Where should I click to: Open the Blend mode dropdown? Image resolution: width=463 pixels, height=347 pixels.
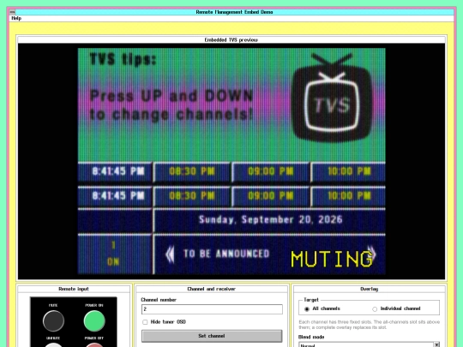click(369, 344)
